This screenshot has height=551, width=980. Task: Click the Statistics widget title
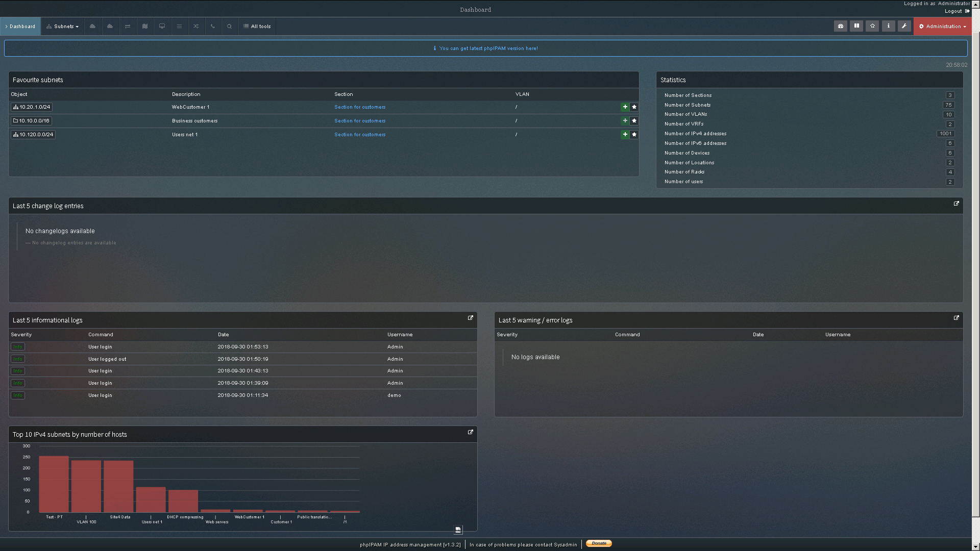coord(673,80)
